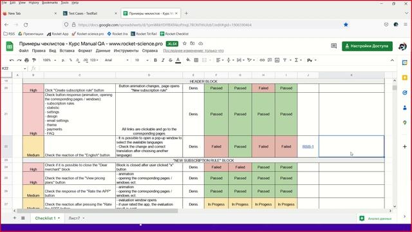Viewport: 412px width, 232px height.
Task: Reload the page in the browser
Action: (x=26, y=24)
